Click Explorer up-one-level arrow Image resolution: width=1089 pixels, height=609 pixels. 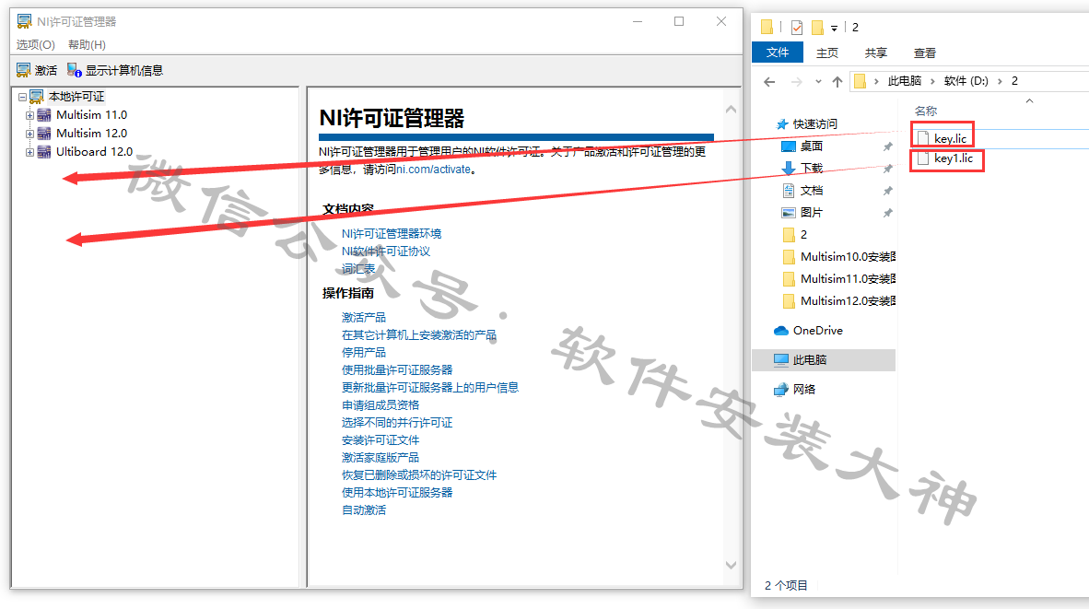[837, 82]
